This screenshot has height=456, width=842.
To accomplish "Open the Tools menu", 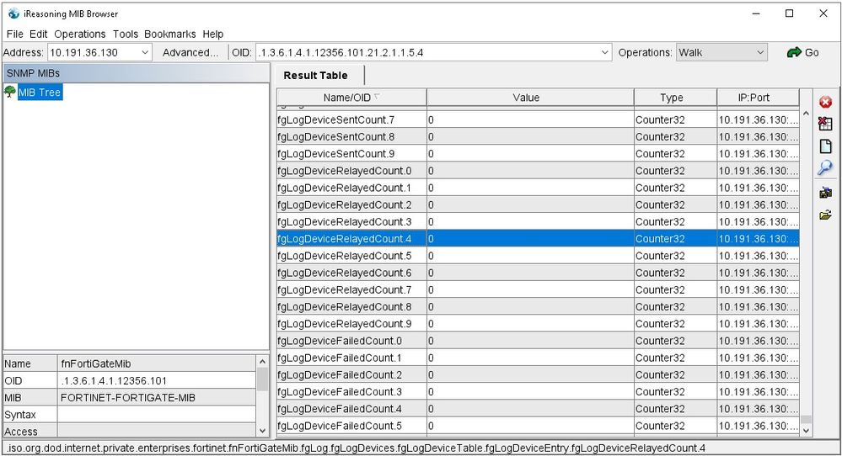I will 125,34.
